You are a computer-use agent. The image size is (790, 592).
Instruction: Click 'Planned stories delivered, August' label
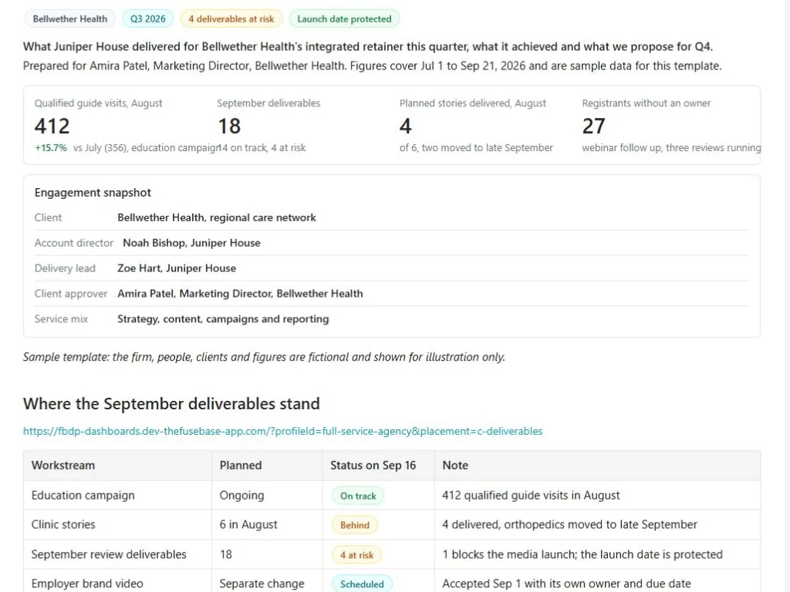pos(473,103)
